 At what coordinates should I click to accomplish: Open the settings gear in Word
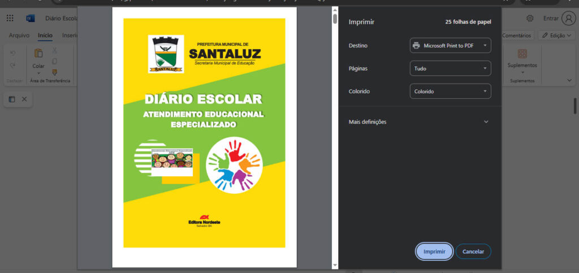530,19
